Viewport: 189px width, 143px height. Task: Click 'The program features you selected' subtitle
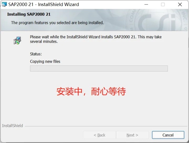pos(57,23)
